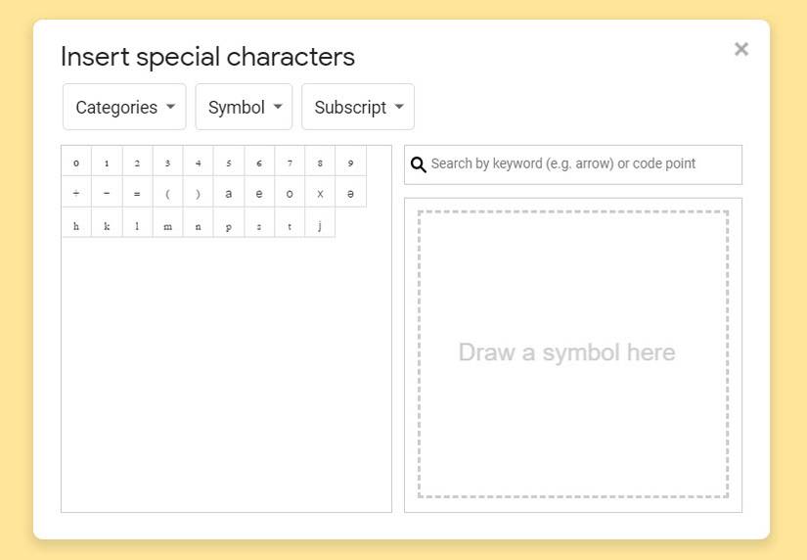807x560 pixels.
Task: Select the subscript minus sign
Action: point(107,193)
